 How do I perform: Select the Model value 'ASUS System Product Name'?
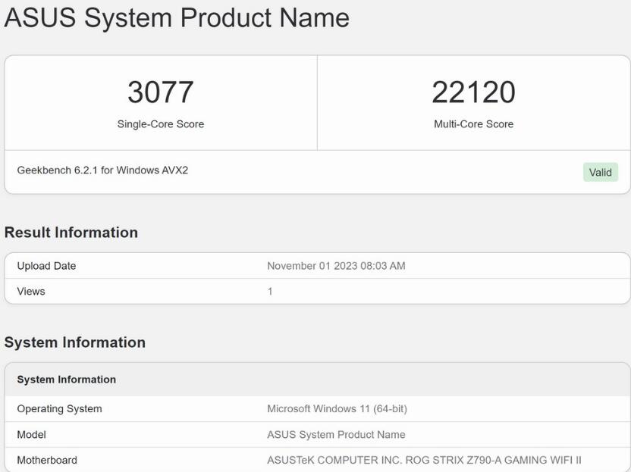click(x=337, y=435)
